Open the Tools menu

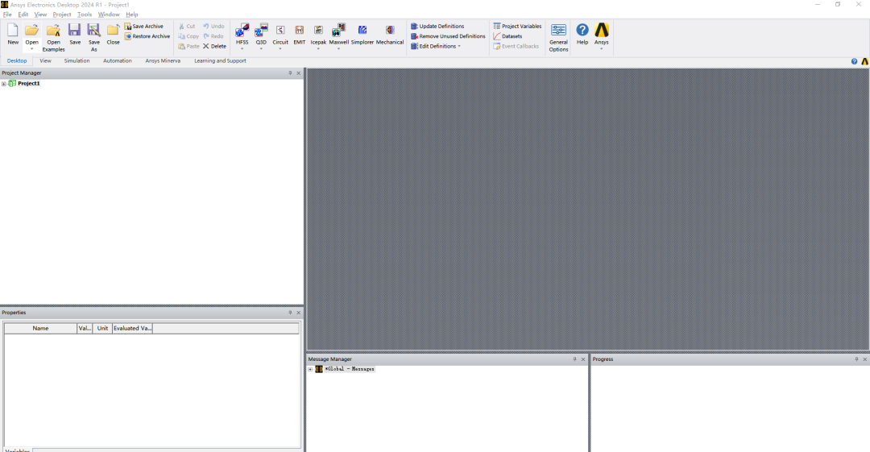[85, 15]
